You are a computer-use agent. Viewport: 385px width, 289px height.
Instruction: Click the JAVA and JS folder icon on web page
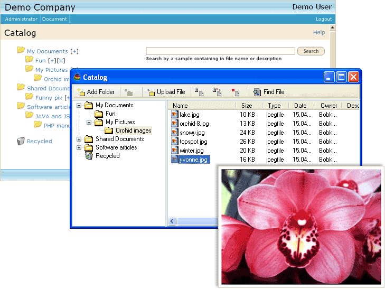point(29,115)
